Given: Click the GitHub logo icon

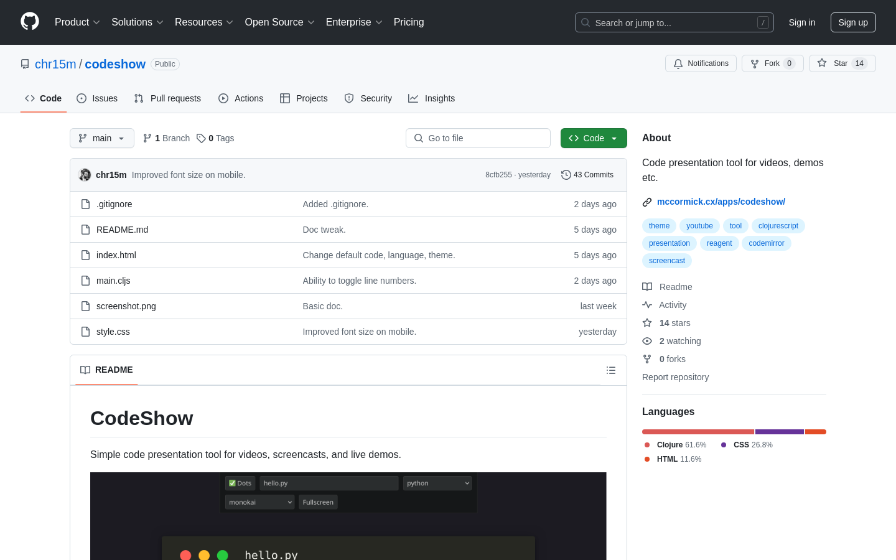Looking at the screenshot, I should pyautogui.click(x=30, y=22).
